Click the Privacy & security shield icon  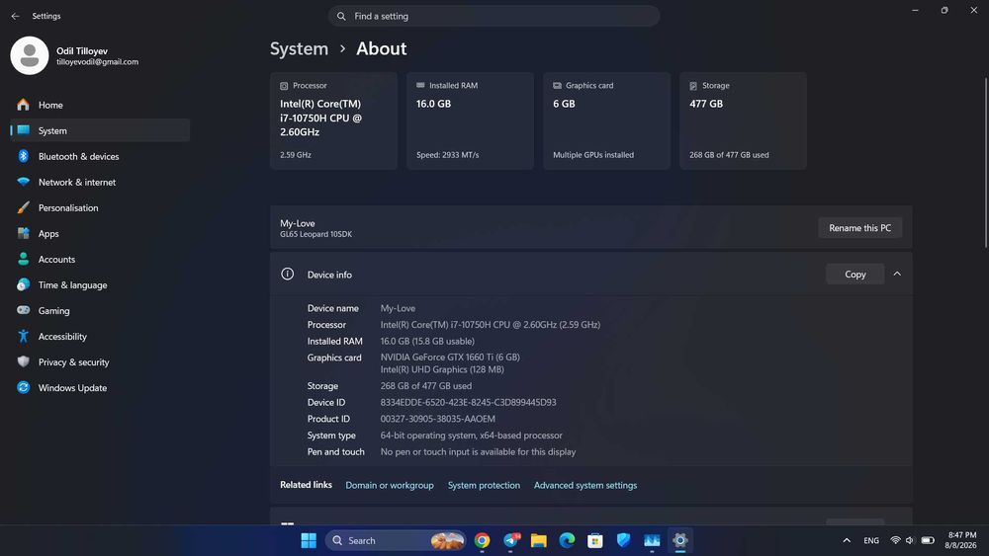pos(24,361)
